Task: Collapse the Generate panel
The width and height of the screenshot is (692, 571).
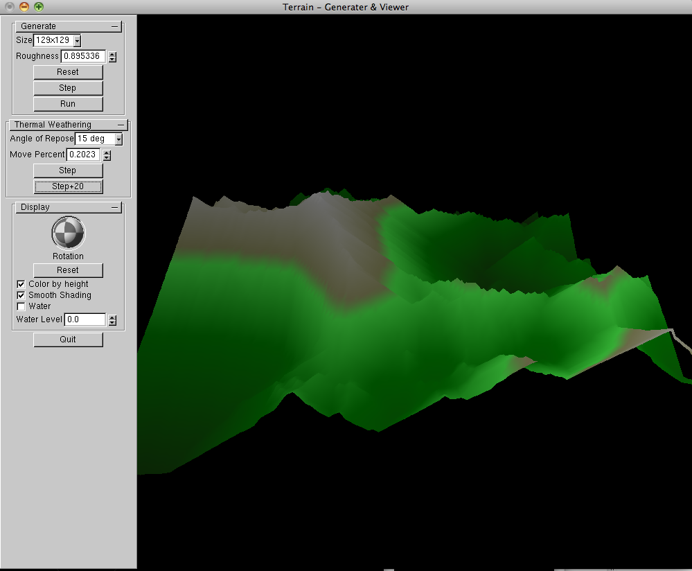Action: point(115,26)
